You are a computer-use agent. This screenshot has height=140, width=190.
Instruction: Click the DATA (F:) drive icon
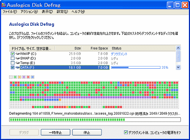tap(18, 68)
